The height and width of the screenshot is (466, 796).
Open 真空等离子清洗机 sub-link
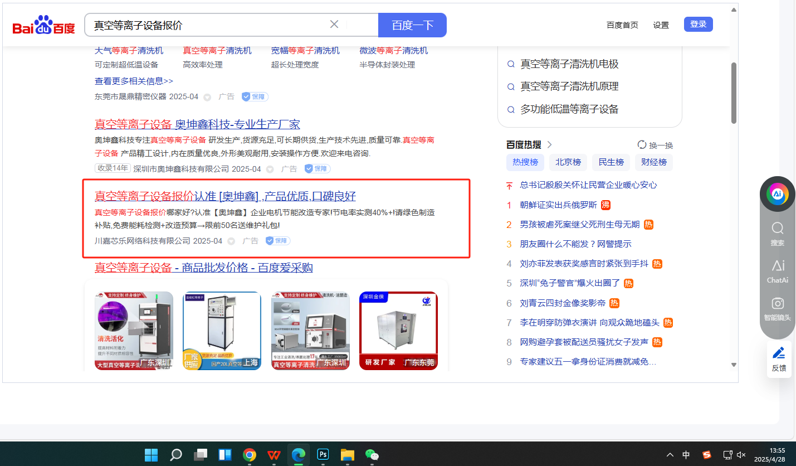(217, 50)
